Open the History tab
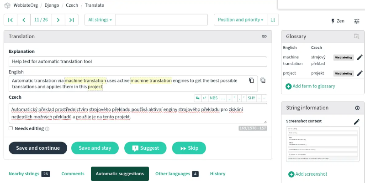 click(217, 174)
